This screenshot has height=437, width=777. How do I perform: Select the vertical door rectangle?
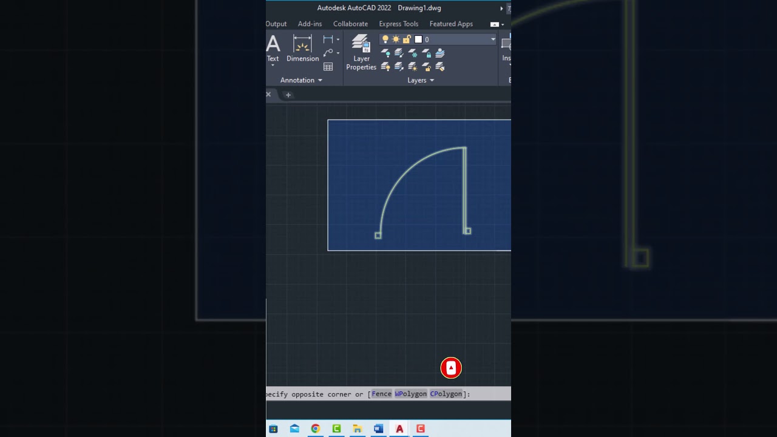tap(465, 189)
